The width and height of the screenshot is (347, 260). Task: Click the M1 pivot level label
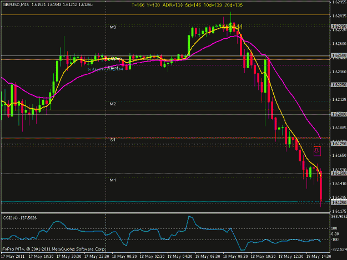113,180
